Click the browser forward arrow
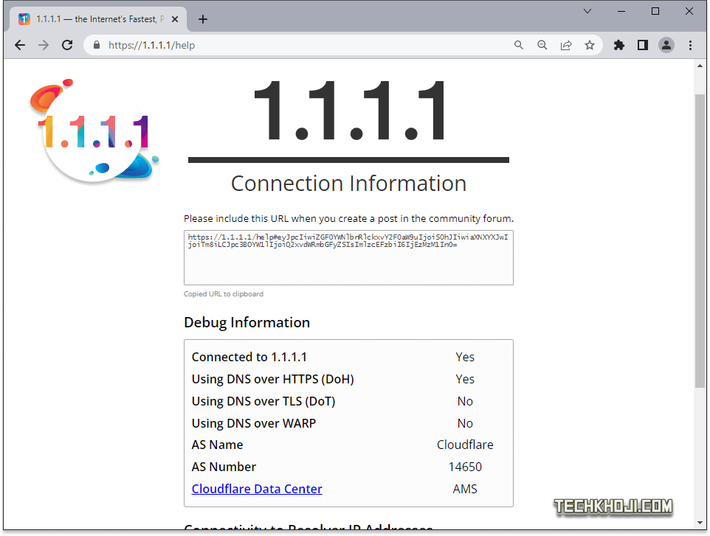The width and height of the screenshot is (710, 536). (x=44, y=45)
